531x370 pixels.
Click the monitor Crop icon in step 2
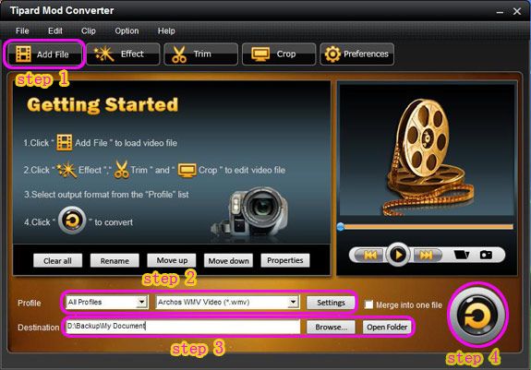(187, 170)
